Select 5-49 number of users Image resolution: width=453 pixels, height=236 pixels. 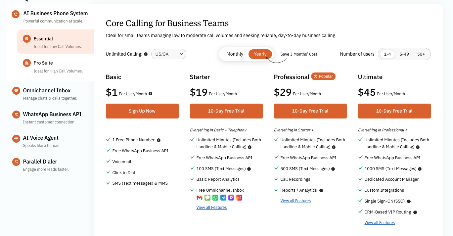(404, 54)
